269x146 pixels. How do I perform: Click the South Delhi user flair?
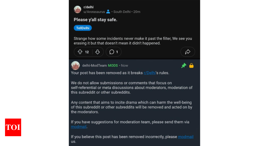[x=122, y=12]
